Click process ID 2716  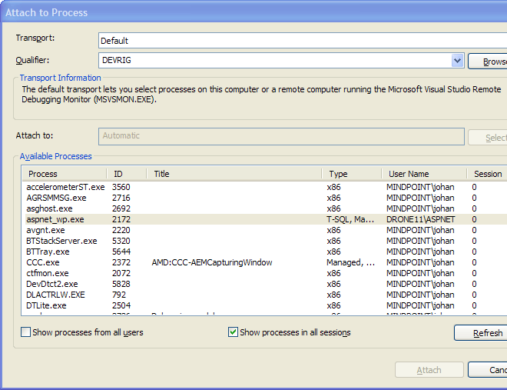[121, 198]
